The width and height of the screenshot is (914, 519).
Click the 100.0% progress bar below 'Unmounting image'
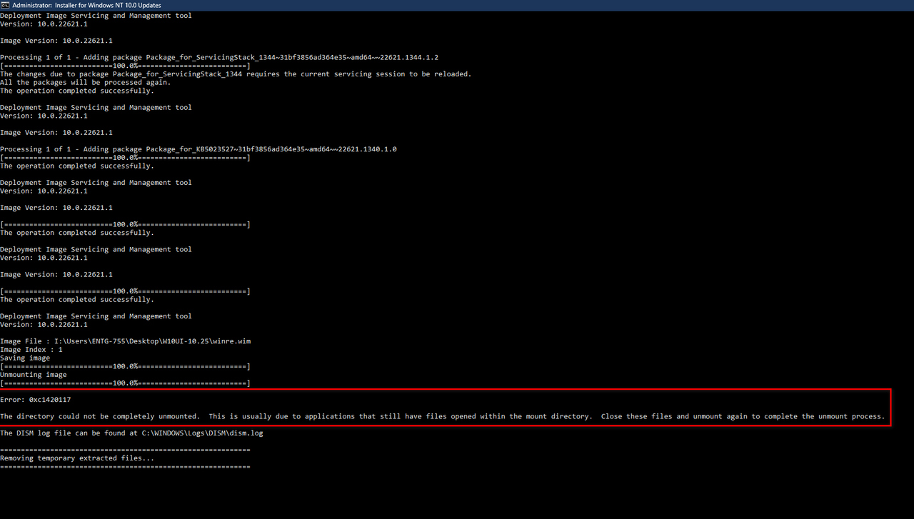coord(125,383)
